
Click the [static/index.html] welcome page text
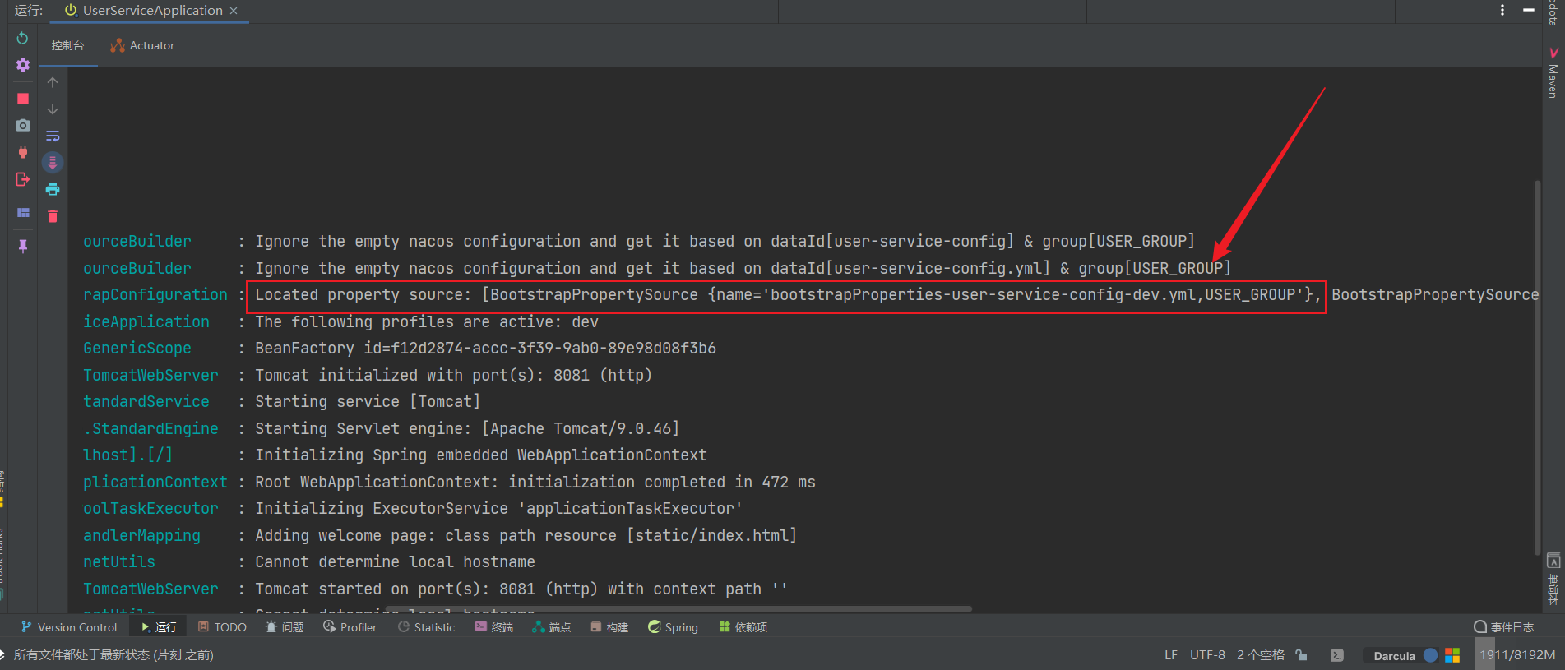pyautogui.click(x=711, y=535)
